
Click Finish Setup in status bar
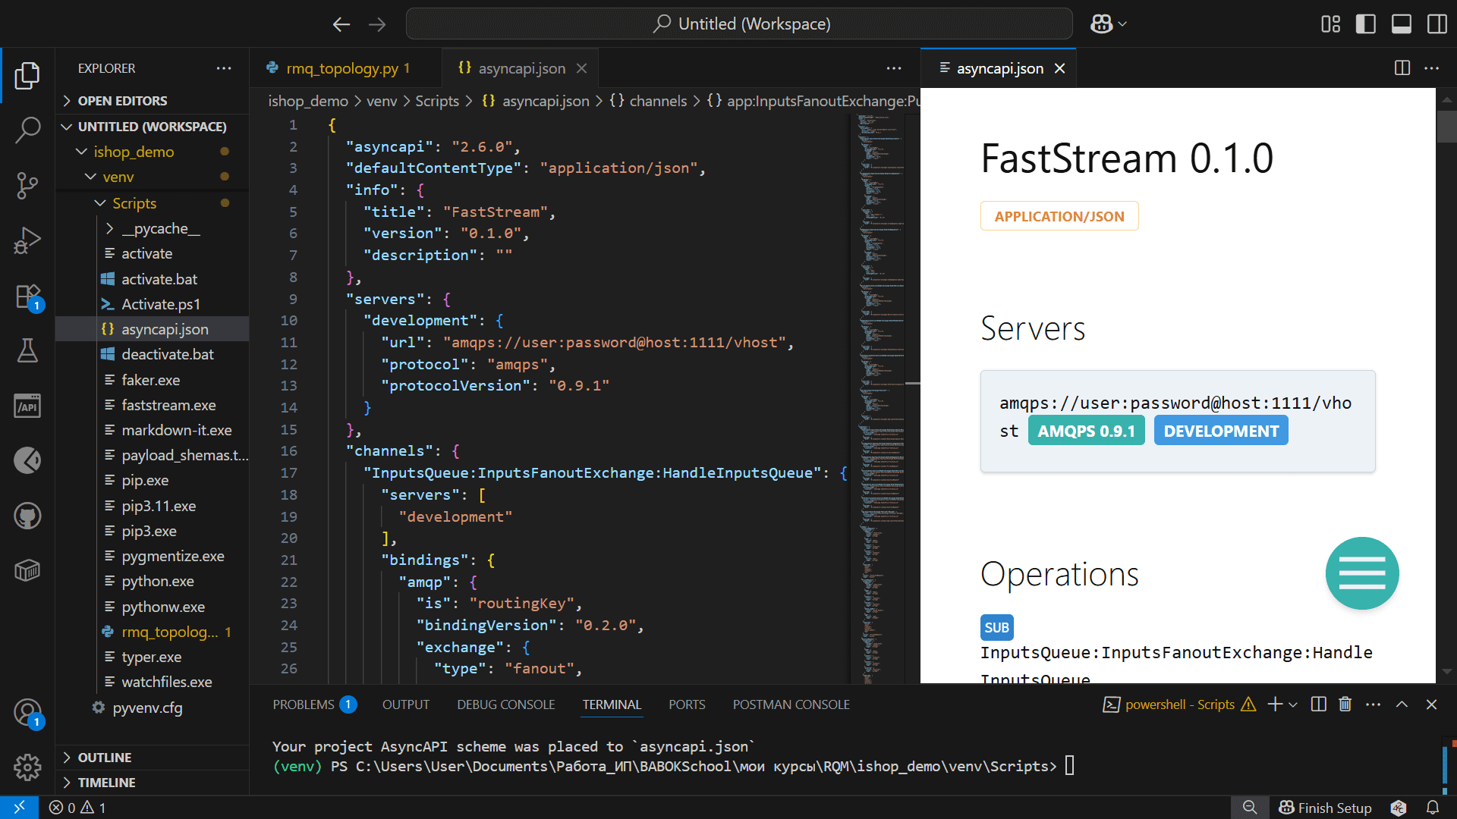1326,808
